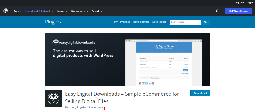Click the Register link

239,3
